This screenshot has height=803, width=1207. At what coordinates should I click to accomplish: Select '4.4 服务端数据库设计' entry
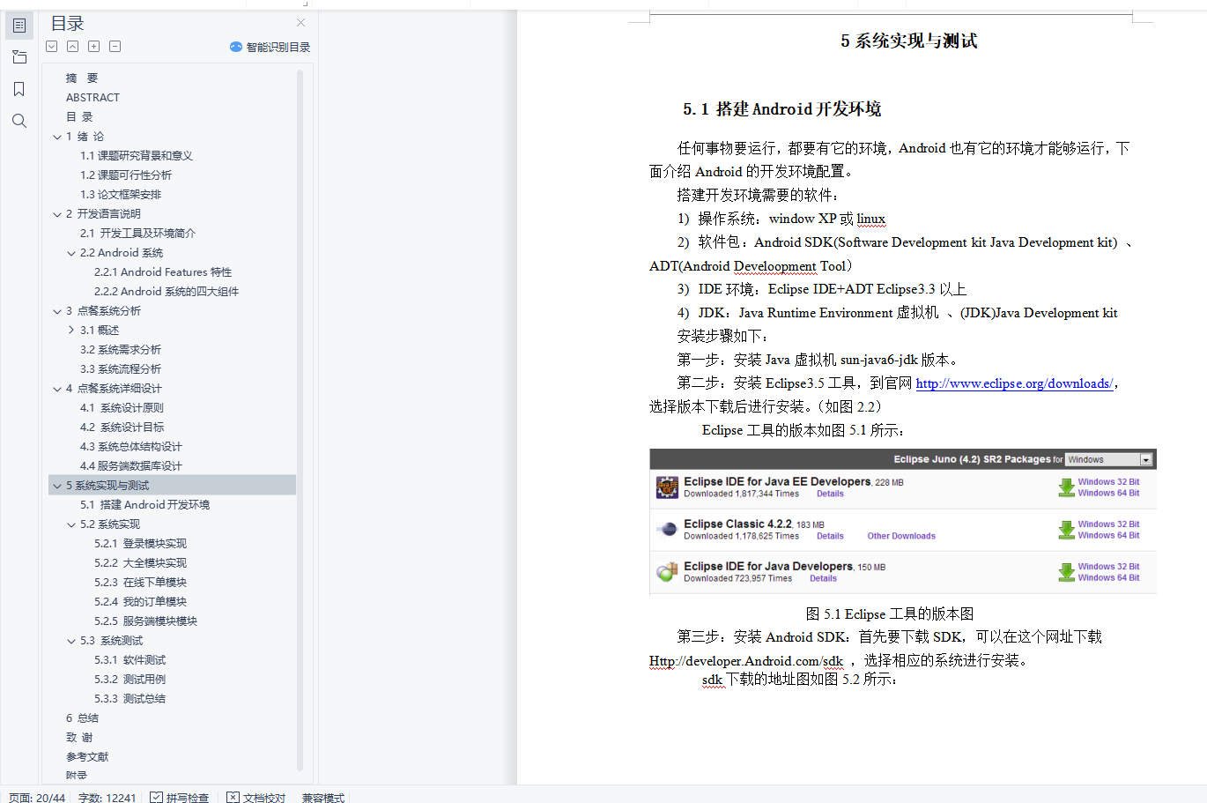pos(131,466)
